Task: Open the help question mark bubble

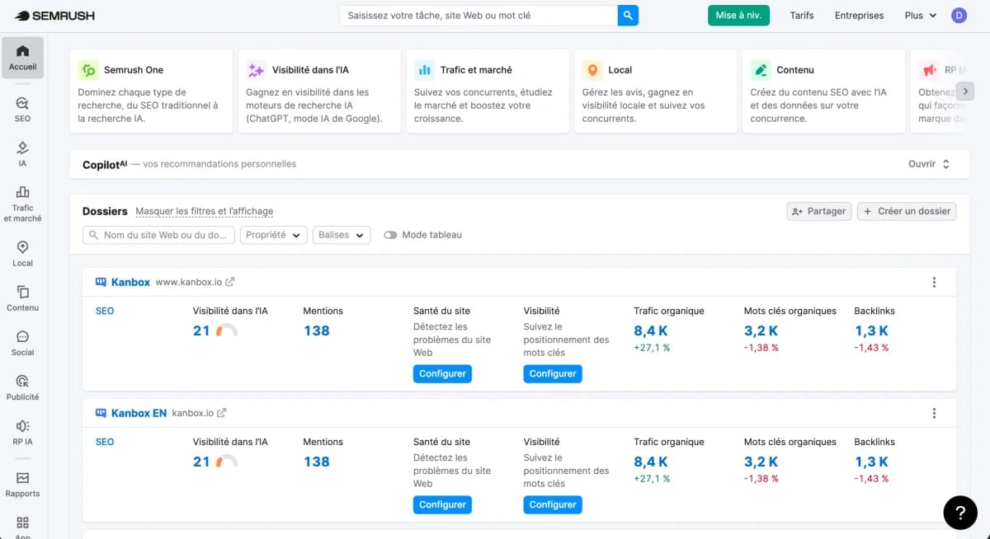Action: point(959,512)
